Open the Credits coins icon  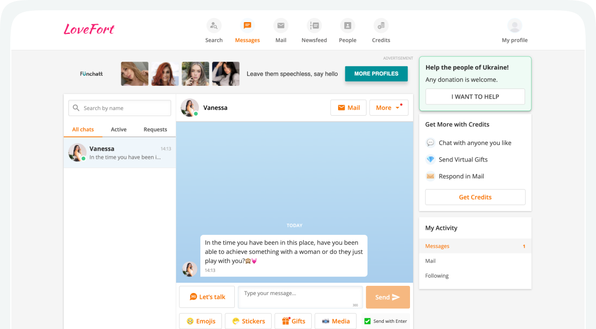point(381,26)
